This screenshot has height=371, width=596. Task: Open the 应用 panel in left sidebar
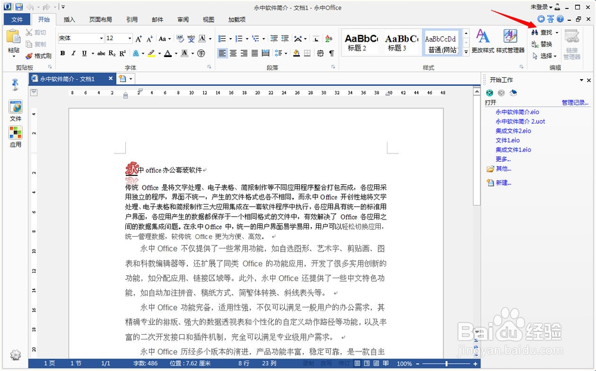pyautogui.click(x=15, y=137)
